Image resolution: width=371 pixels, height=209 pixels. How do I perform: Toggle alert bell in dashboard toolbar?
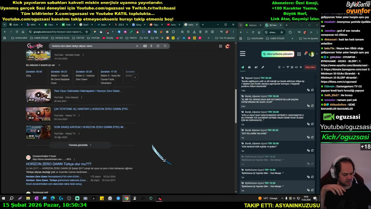(301, 67)
